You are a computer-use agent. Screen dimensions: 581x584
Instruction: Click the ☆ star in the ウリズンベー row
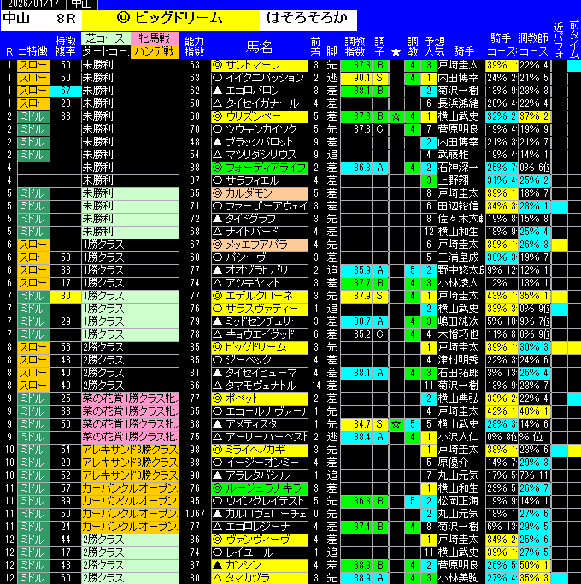(396, 116)
